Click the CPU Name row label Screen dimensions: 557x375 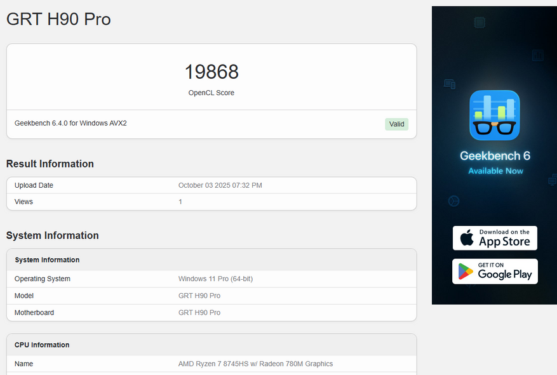pos(23,364)
